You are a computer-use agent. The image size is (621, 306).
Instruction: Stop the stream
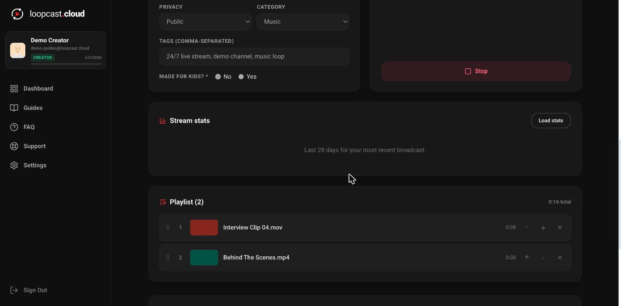tap(476, 71)
